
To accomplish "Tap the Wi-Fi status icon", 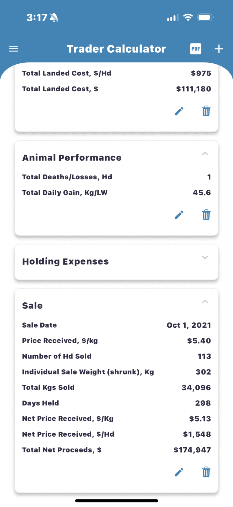I will (x=188, y=17).
